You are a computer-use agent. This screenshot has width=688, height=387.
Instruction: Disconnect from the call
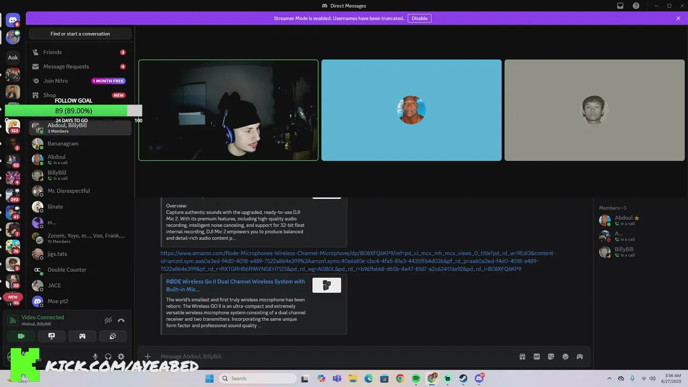pyautogui.click(x=121, y=320)
